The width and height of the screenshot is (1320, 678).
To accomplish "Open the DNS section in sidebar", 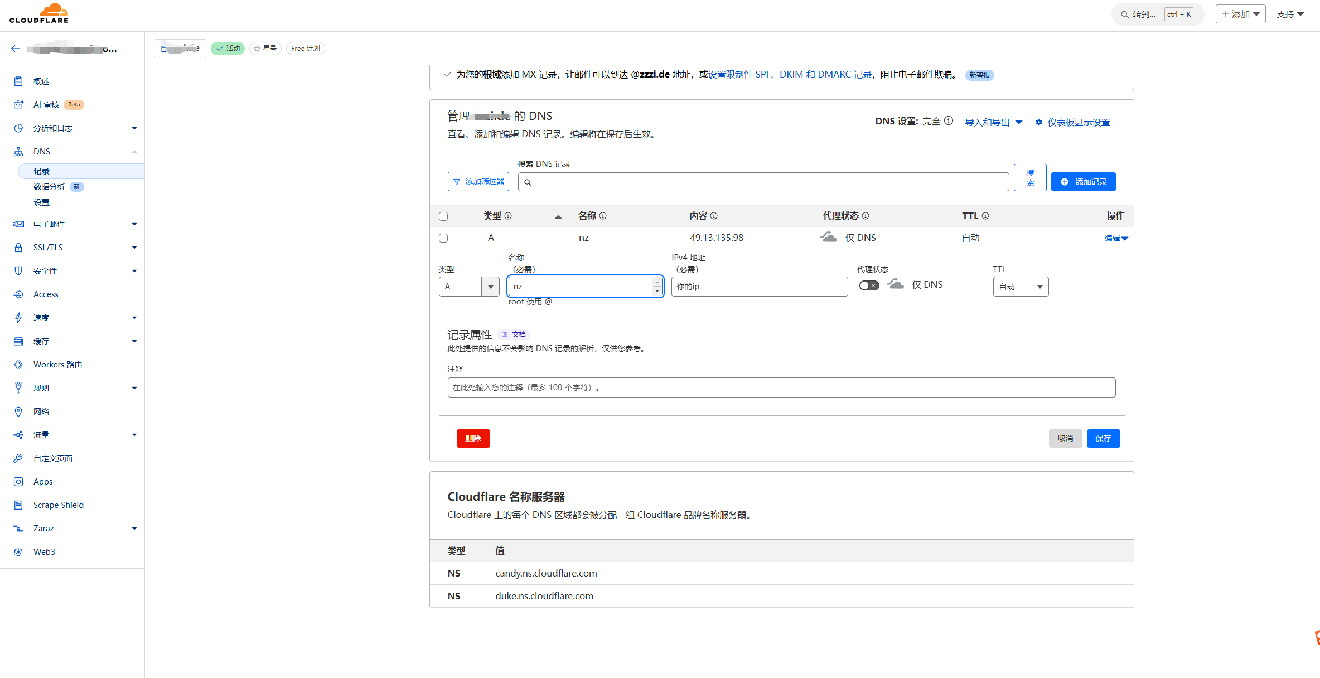I will click(42, 151).
